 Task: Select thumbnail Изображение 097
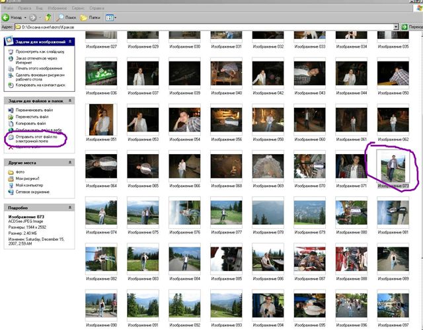click(x=393, y=305)
